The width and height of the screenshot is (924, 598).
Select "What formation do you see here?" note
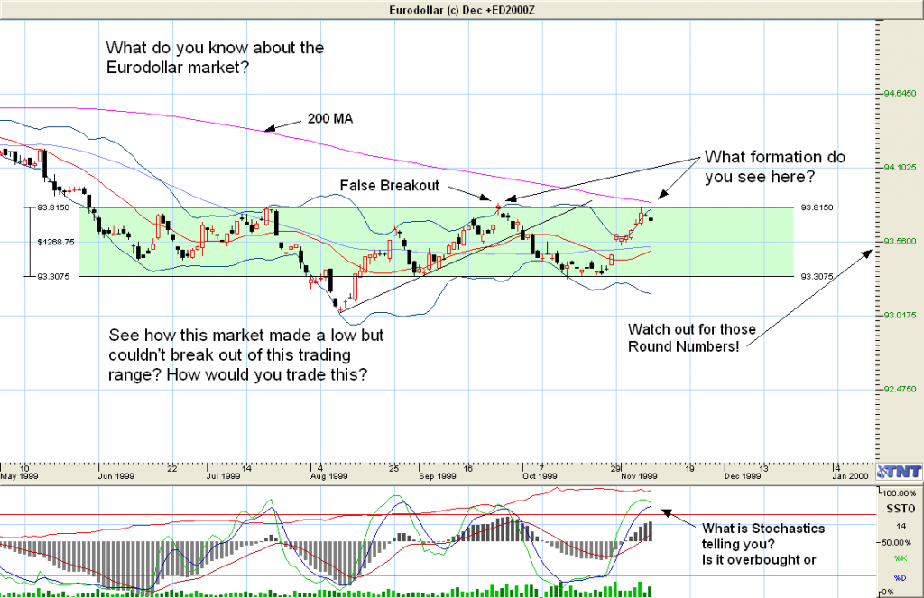click(774, 167)
